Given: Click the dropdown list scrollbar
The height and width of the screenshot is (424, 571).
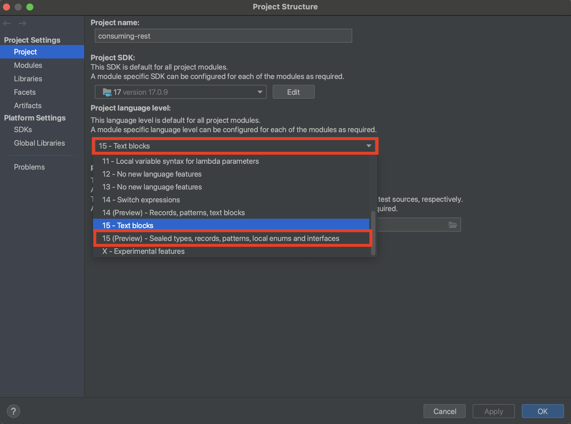Looking at the screenshot, I should [373, 232].
